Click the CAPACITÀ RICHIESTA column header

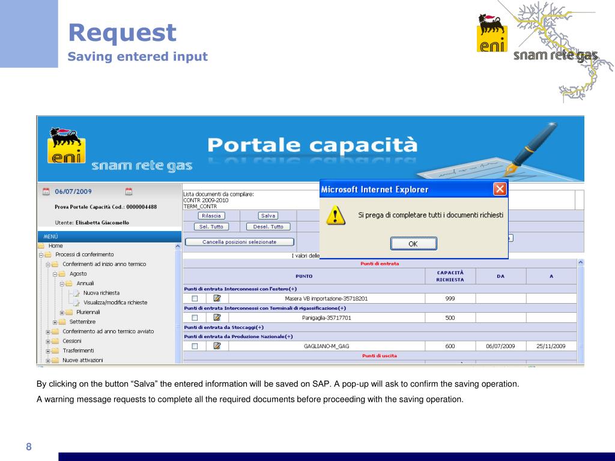click(x=450, y=276)
